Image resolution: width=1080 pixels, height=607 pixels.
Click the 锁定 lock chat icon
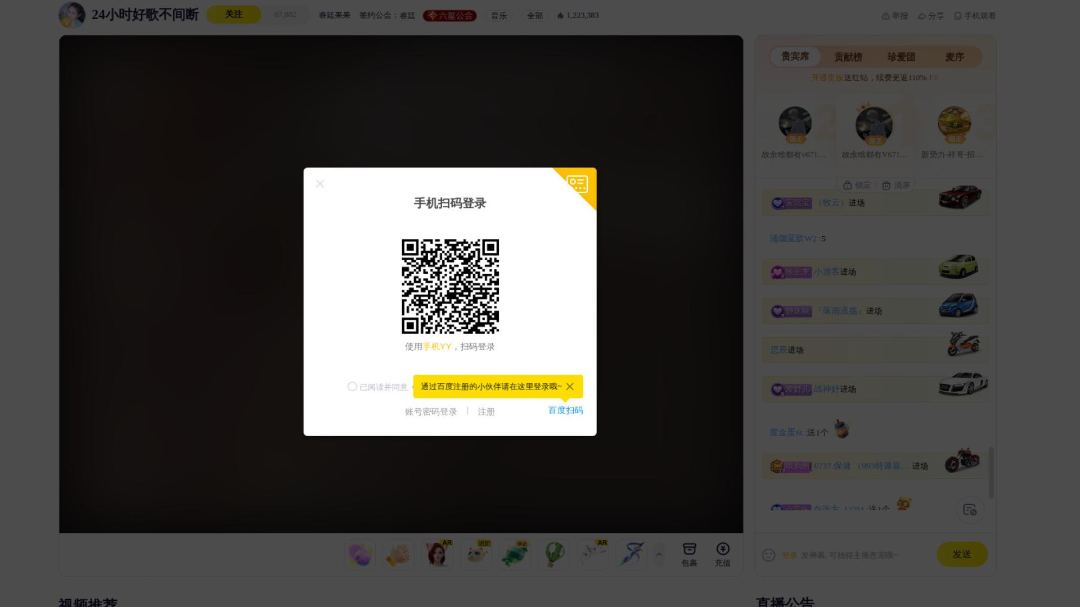tap(857, 185)
